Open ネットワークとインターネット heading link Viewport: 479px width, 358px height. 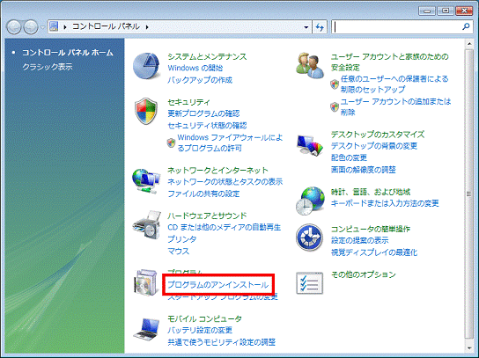tap(217, 170)
